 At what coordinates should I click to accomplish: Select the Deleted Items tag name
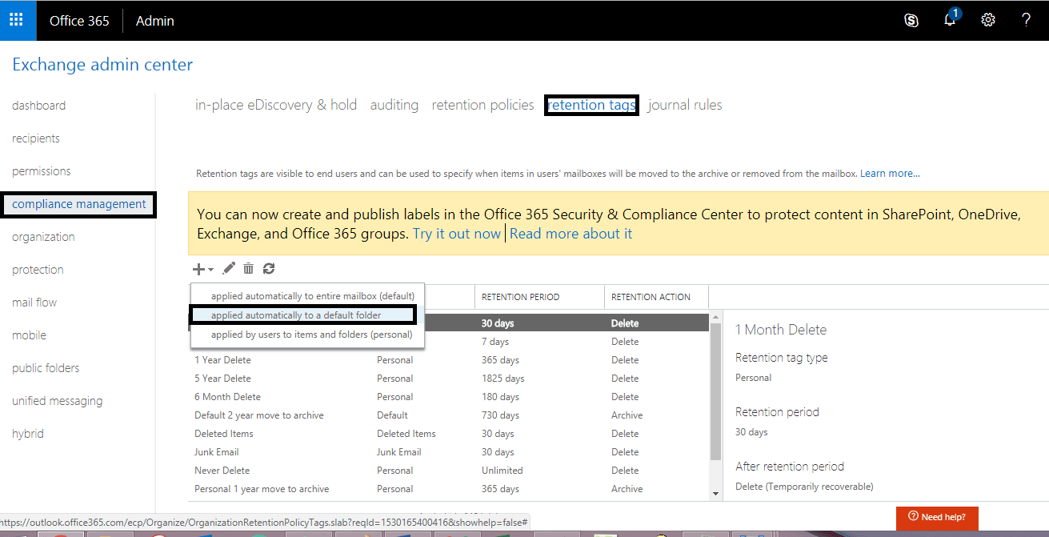click(x=224, y=434)
